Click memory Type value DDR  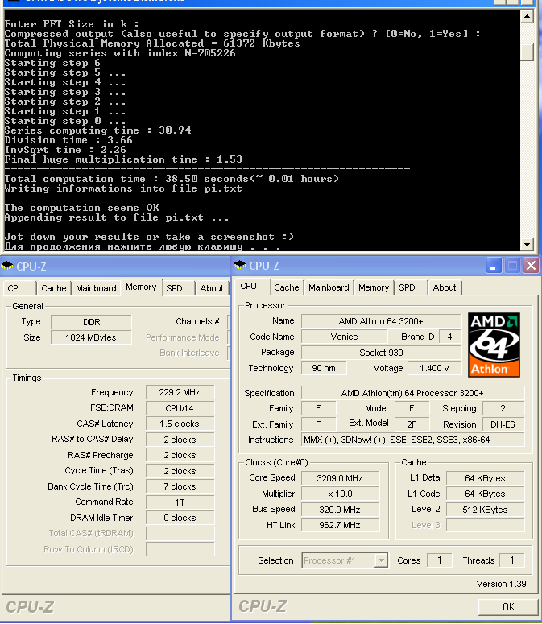[91, 322]
